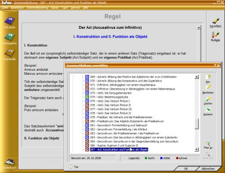Click G icon of exercise 087

tap(87, 150)
